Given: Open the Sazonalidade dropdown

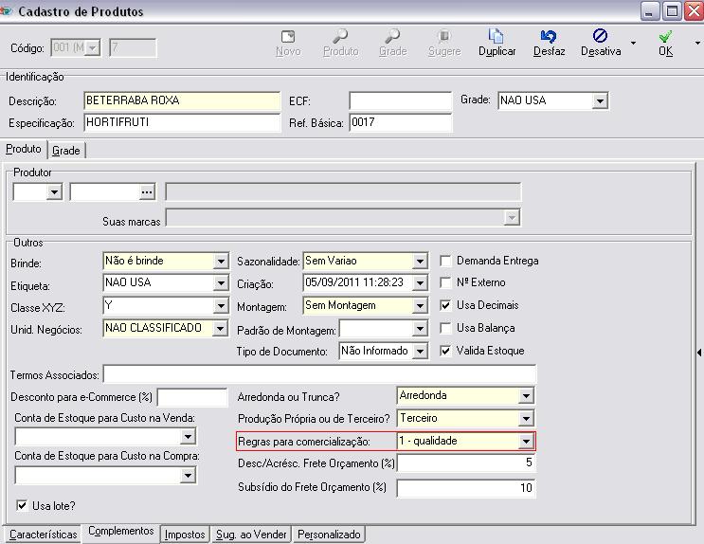Looking at the screenshot, I should click(420, 262).
